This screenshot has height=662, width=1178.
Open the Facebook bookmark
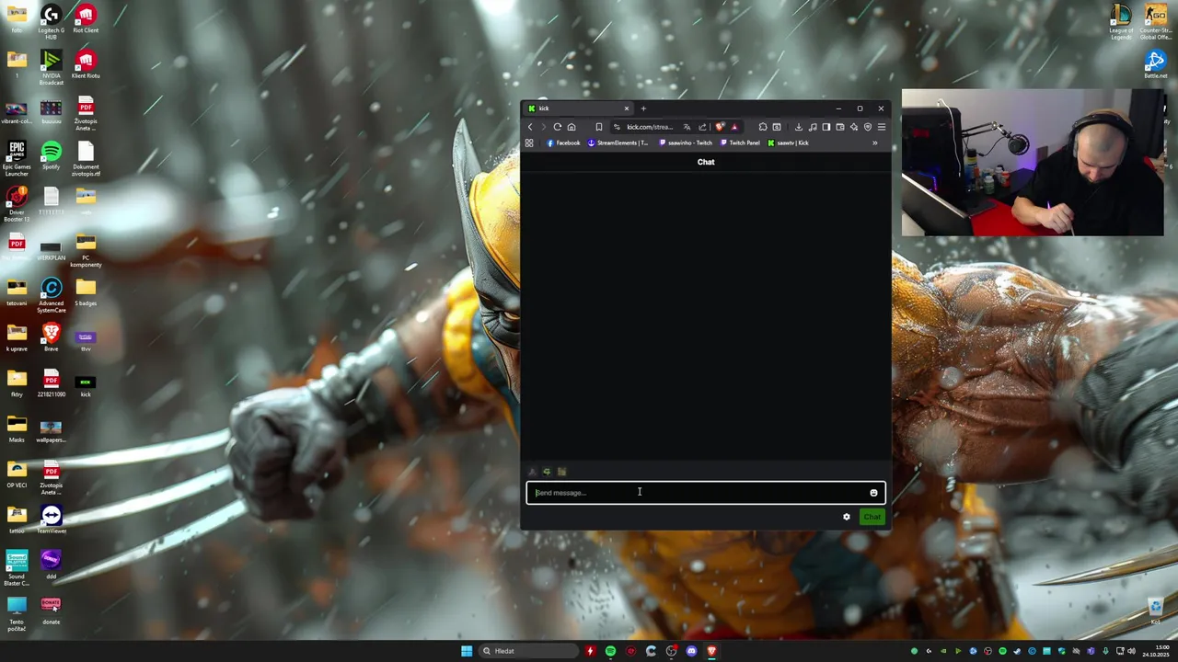(x=563, y=143)
